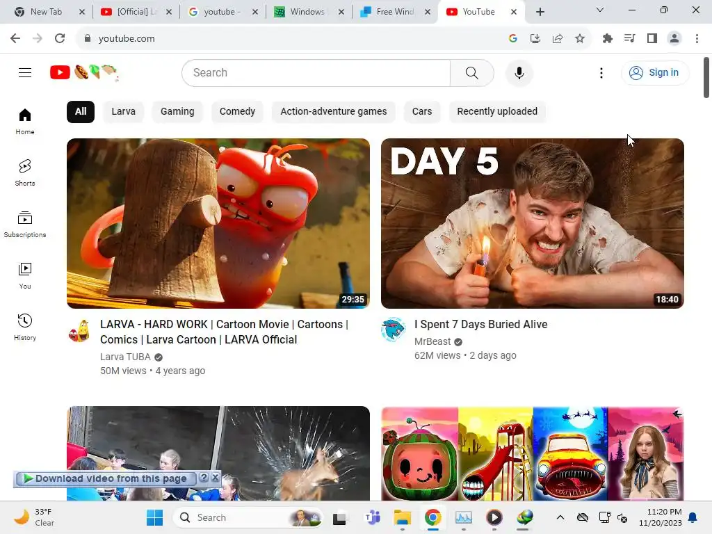The image size is (712, 534).
Task: Click the search magnifier button
Action: tap(472, 72)
